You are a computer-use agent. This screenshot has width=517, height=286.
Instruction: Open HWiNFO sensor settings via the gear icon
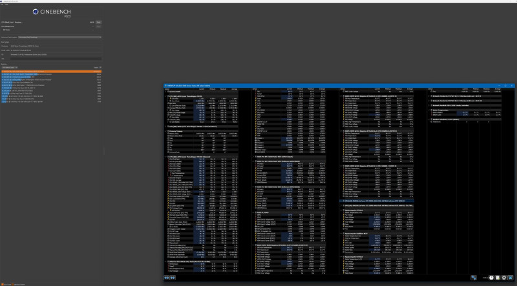(x=504, y=278)
